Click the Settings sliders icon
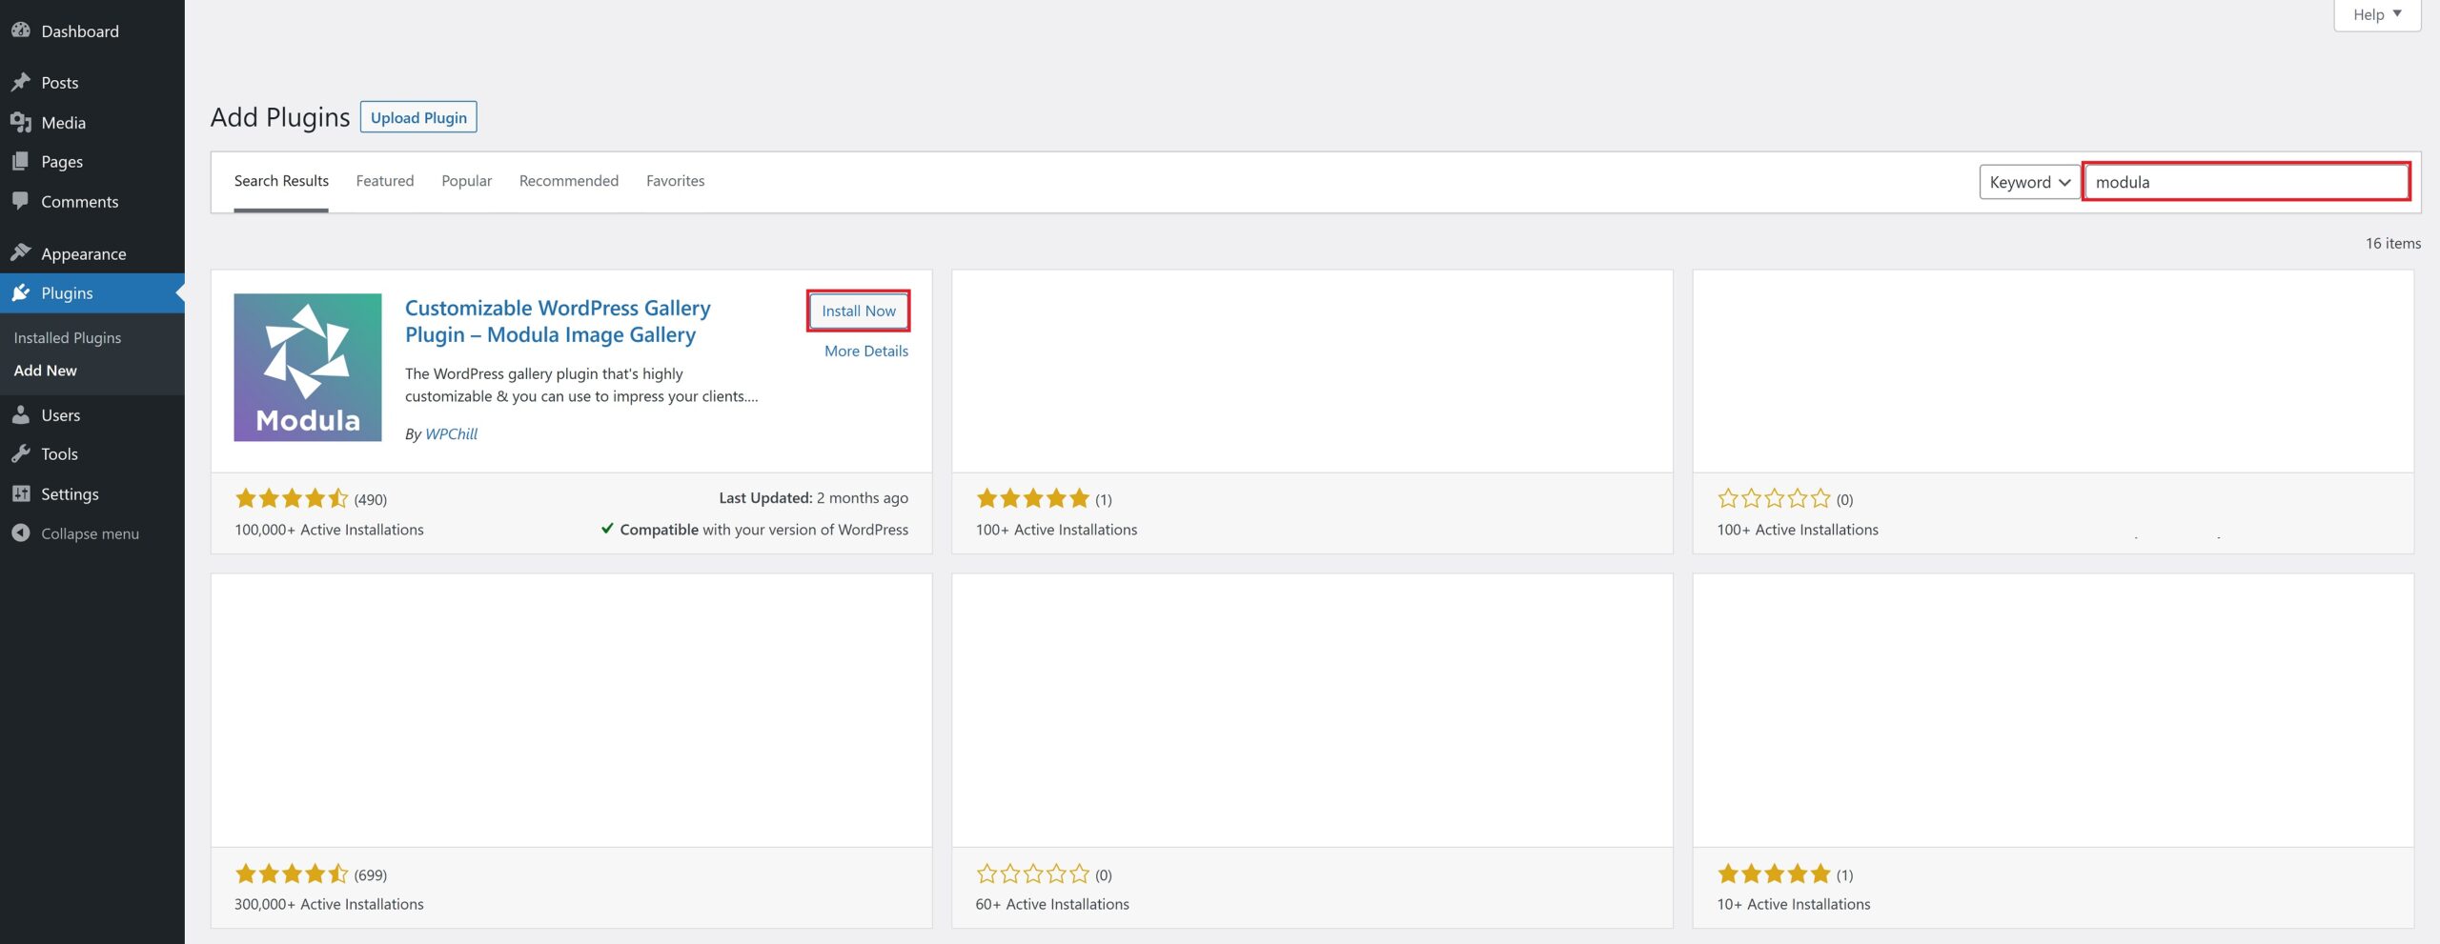Viewport: 2440px width, 944px height. pyautogui.click(x=21, y=493)
